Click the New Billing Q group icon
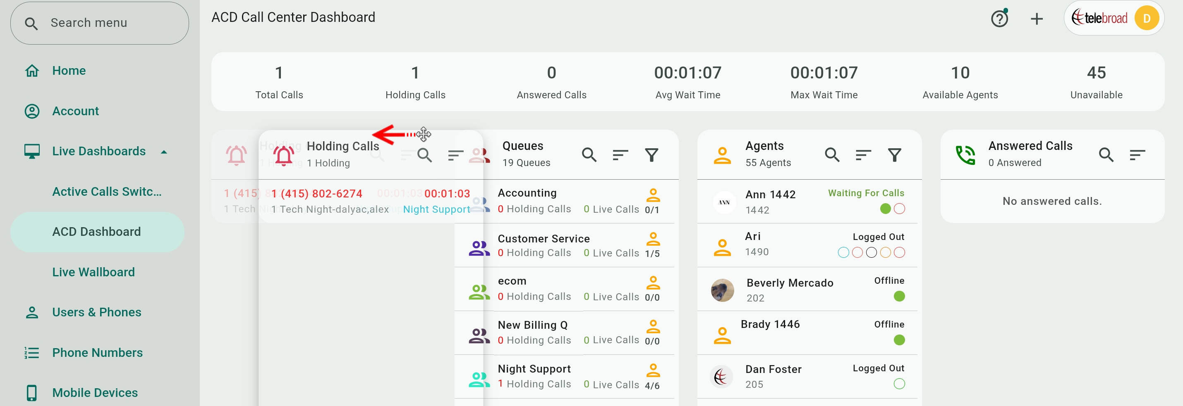This screenshot has height=406, width=1183. click(x=479, y=336)
